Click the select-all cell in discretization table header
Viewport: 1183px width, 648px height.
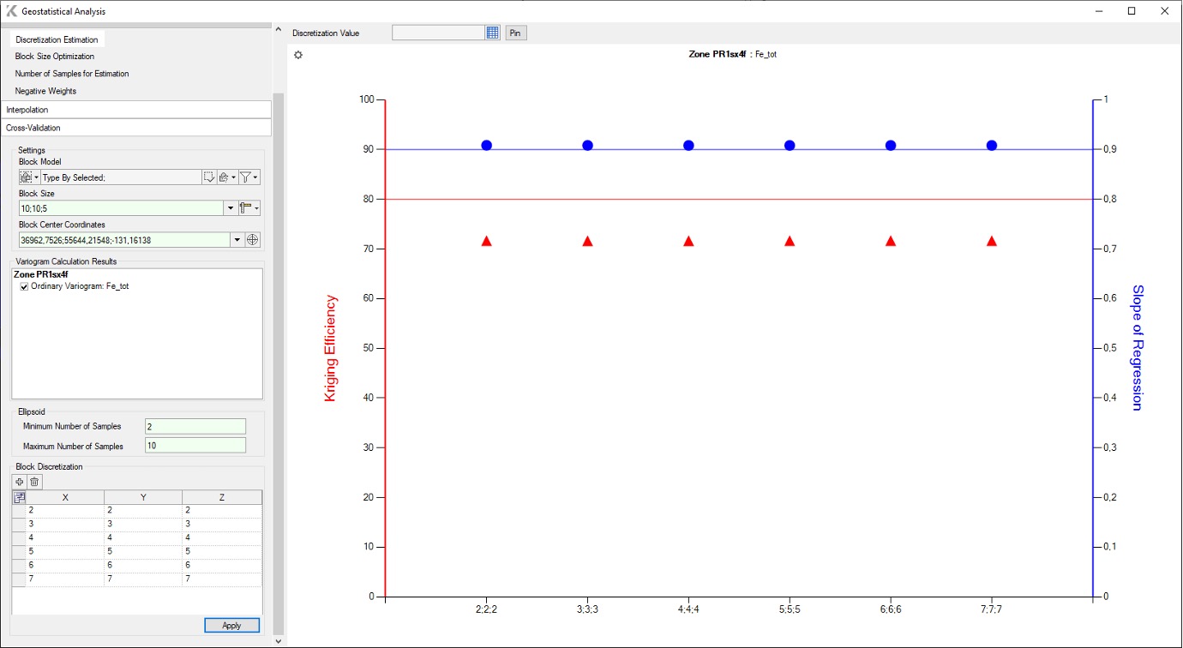pos(19,497)
